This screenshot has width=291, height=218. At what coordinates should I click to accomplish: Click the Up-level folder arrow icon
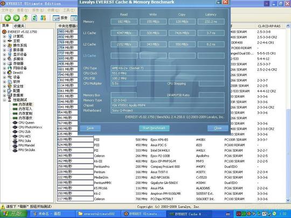(x=25, y=18)
